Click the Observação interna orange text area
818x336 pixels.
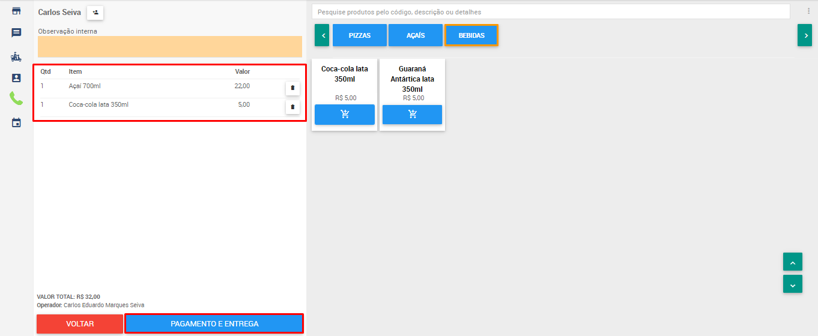(x=170, y=47)
